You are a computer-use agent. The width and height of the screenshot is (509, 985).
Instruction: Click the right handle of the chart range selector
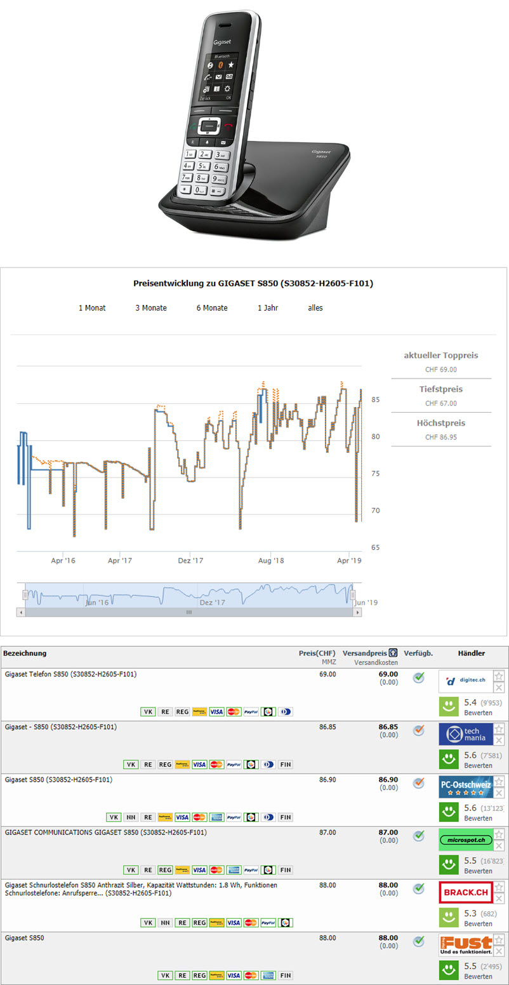point(353,594)
